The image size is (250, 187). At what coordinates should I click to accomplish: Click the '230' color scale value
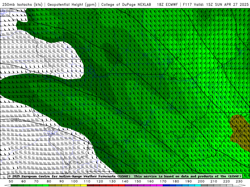point(239,181)
